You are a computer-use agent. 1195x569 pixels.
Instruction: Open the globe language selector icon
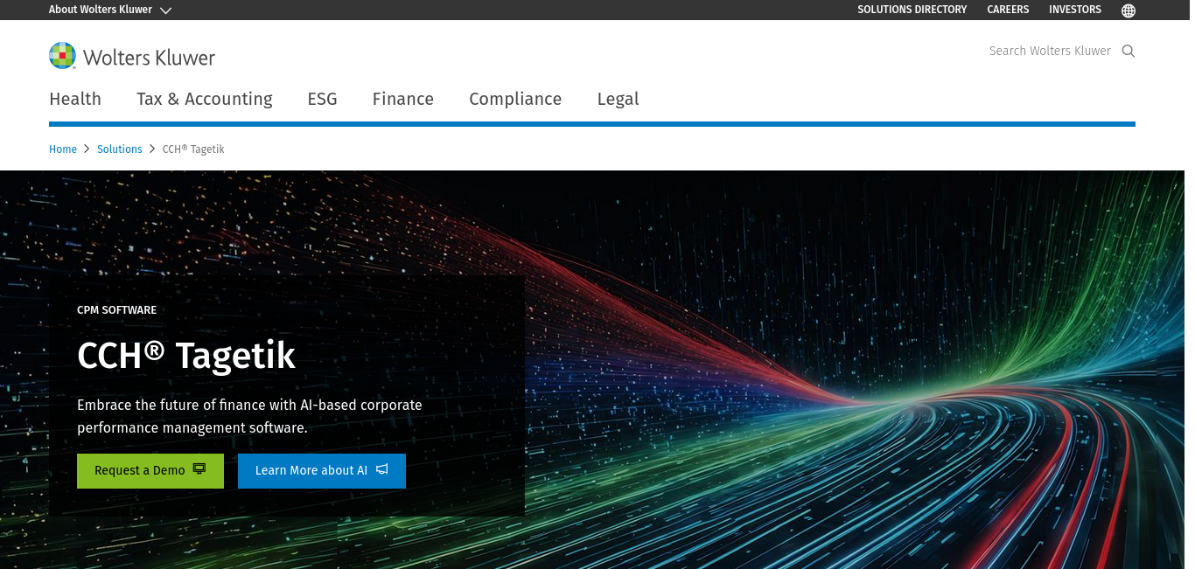coord(1129,10)
